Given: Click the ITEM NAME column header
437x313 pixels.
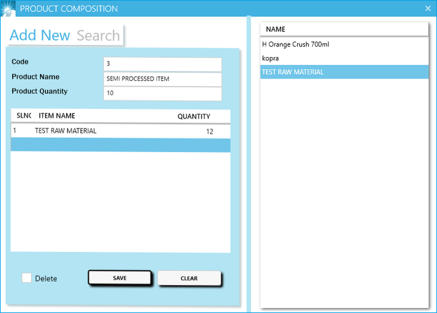Looking at the screenshot, I should pos(57,117).
